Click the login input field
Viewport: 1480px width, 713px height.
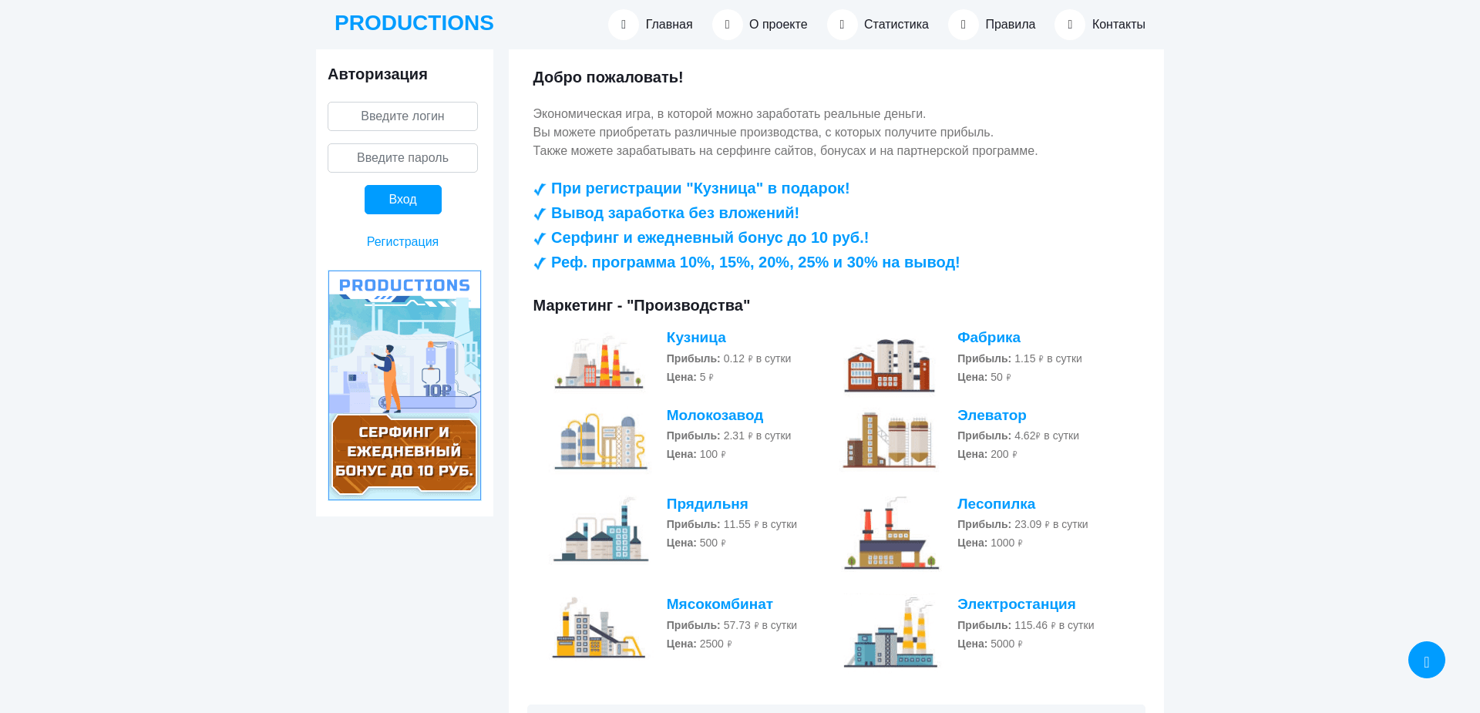(x=402, y=116)
